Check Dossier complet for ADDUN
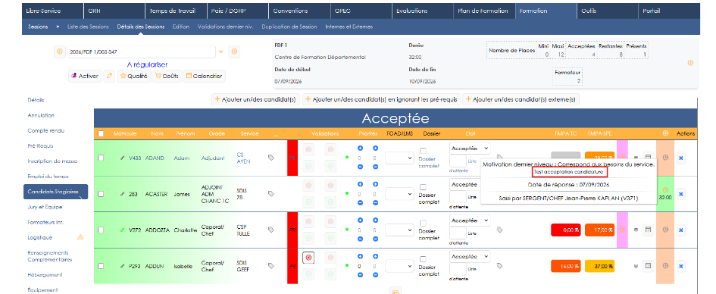The height and width of the screenshot is (294, 716). [423, 259]
